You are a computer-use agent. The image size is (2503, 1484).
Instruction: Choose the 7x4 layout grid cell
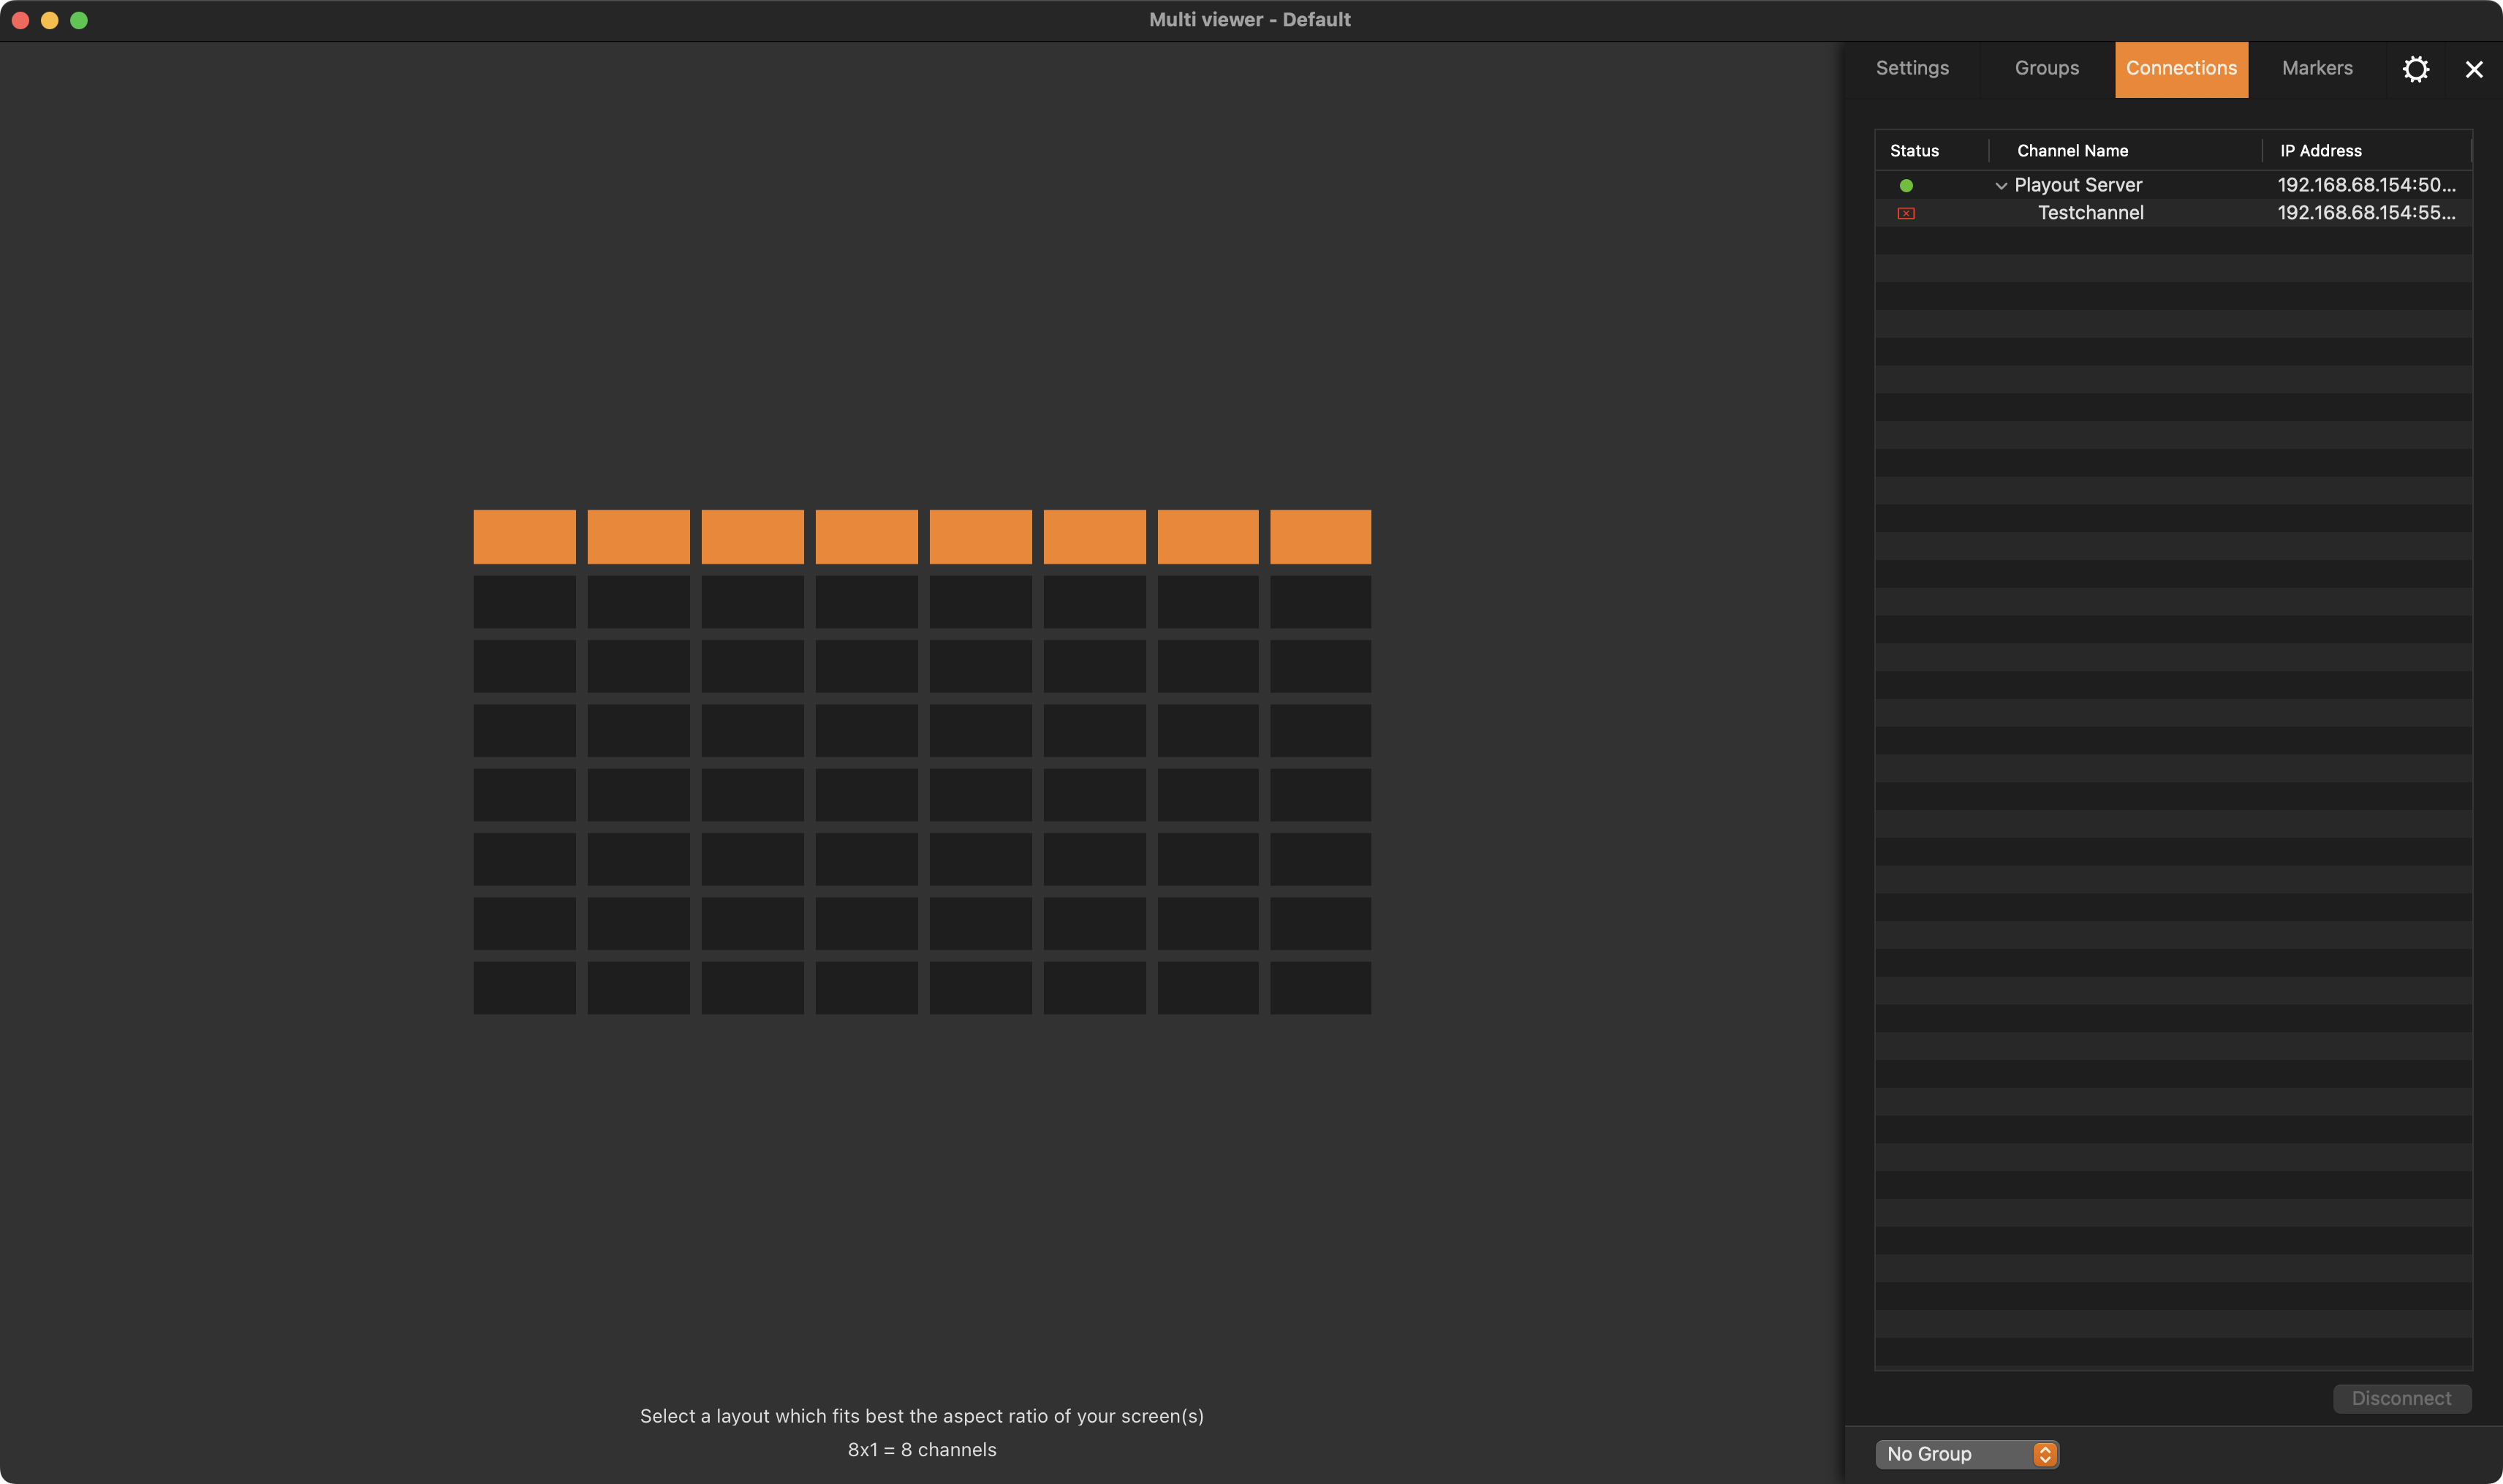pos(1208,730)
